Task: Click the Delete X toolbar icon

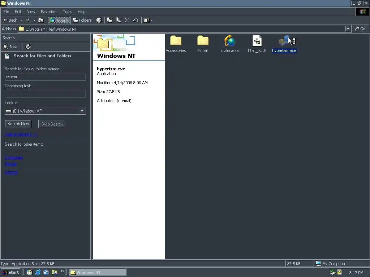Action: [x=127, y=20]
